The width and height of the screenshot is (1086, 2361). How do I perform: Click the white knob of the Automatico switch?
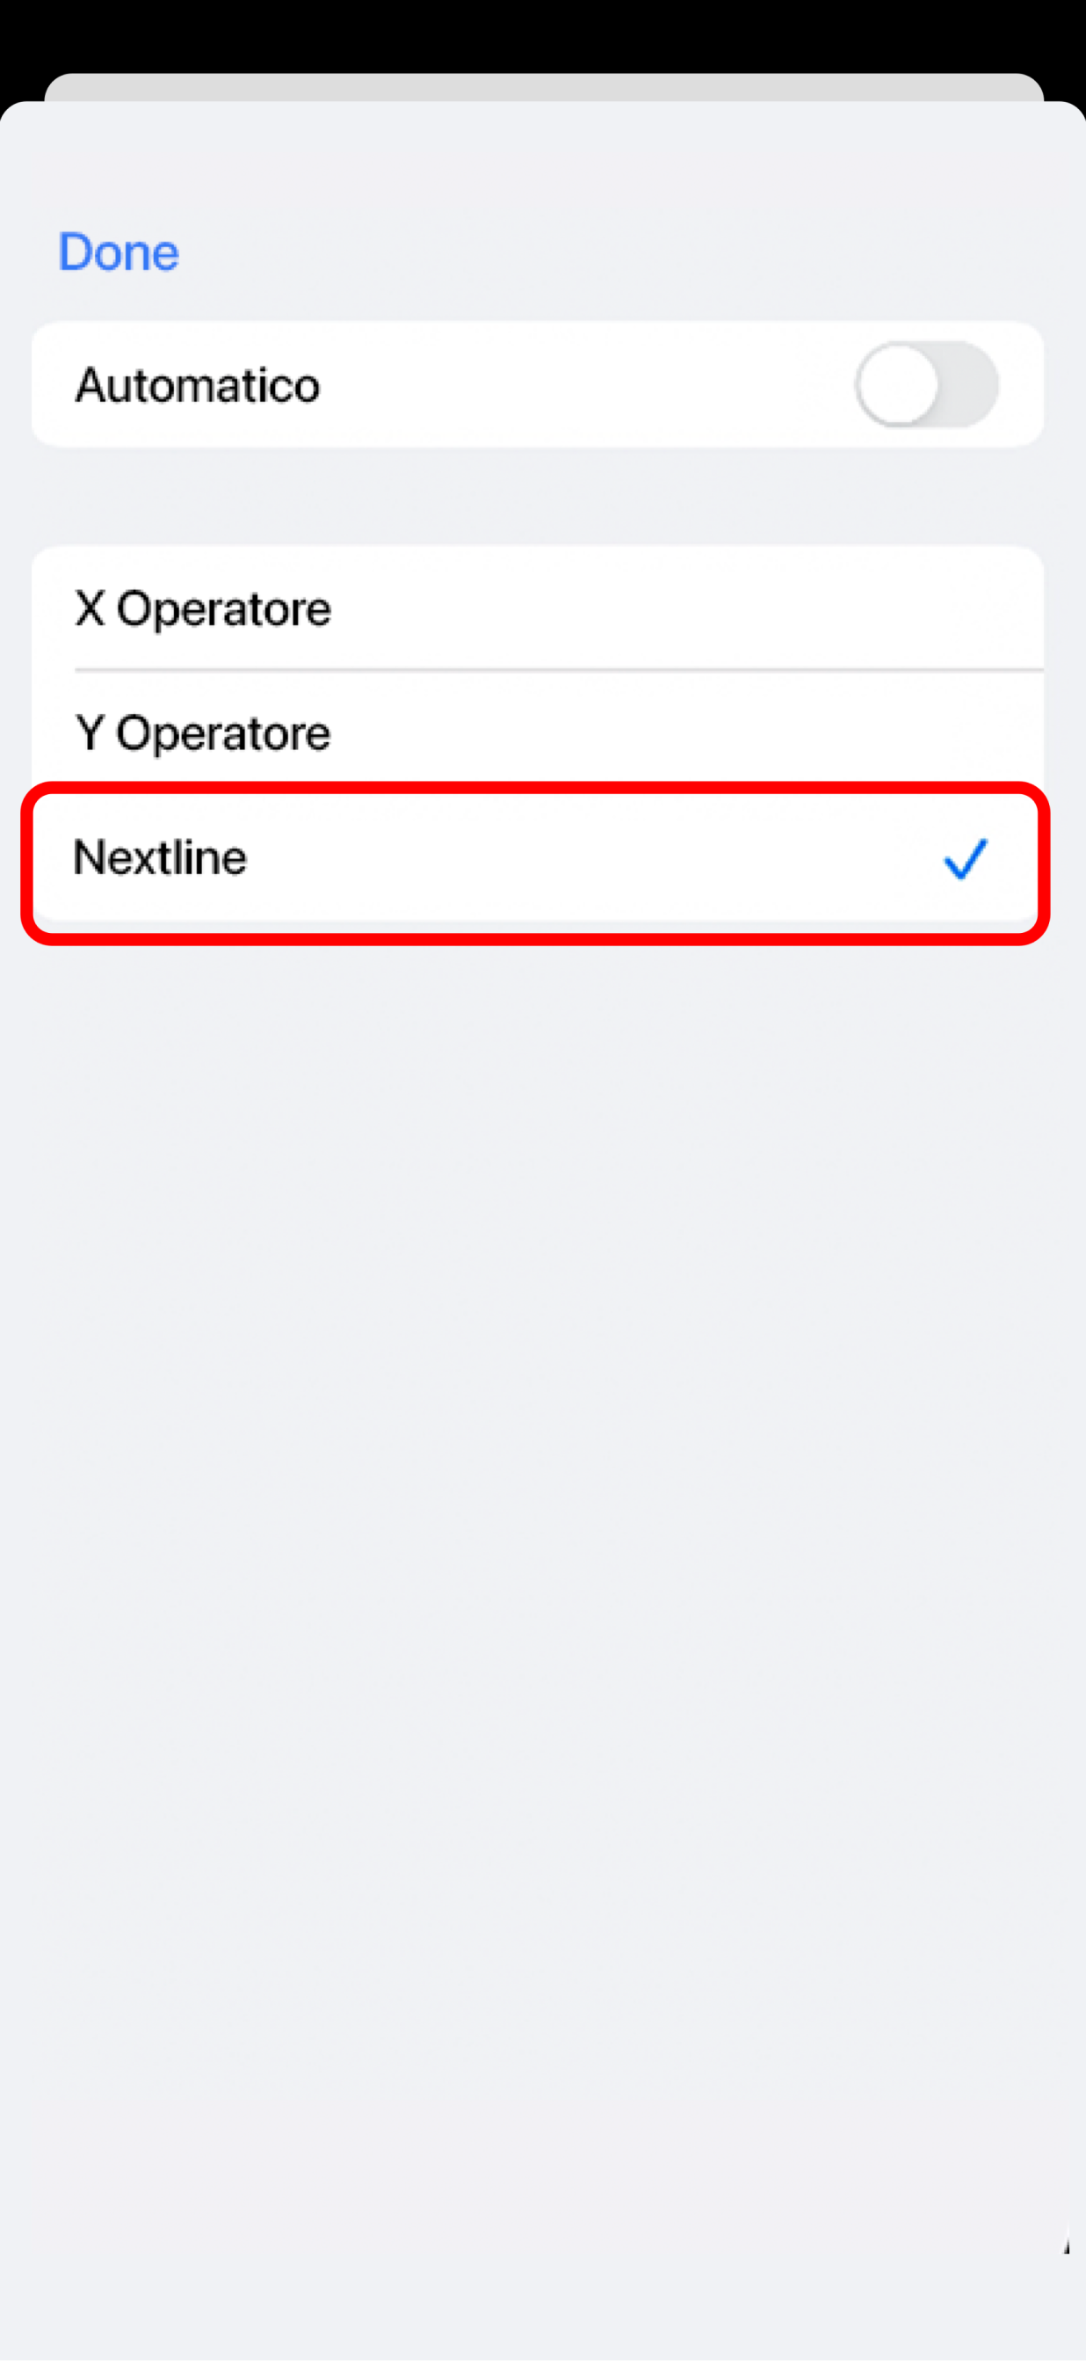(898, 384)
